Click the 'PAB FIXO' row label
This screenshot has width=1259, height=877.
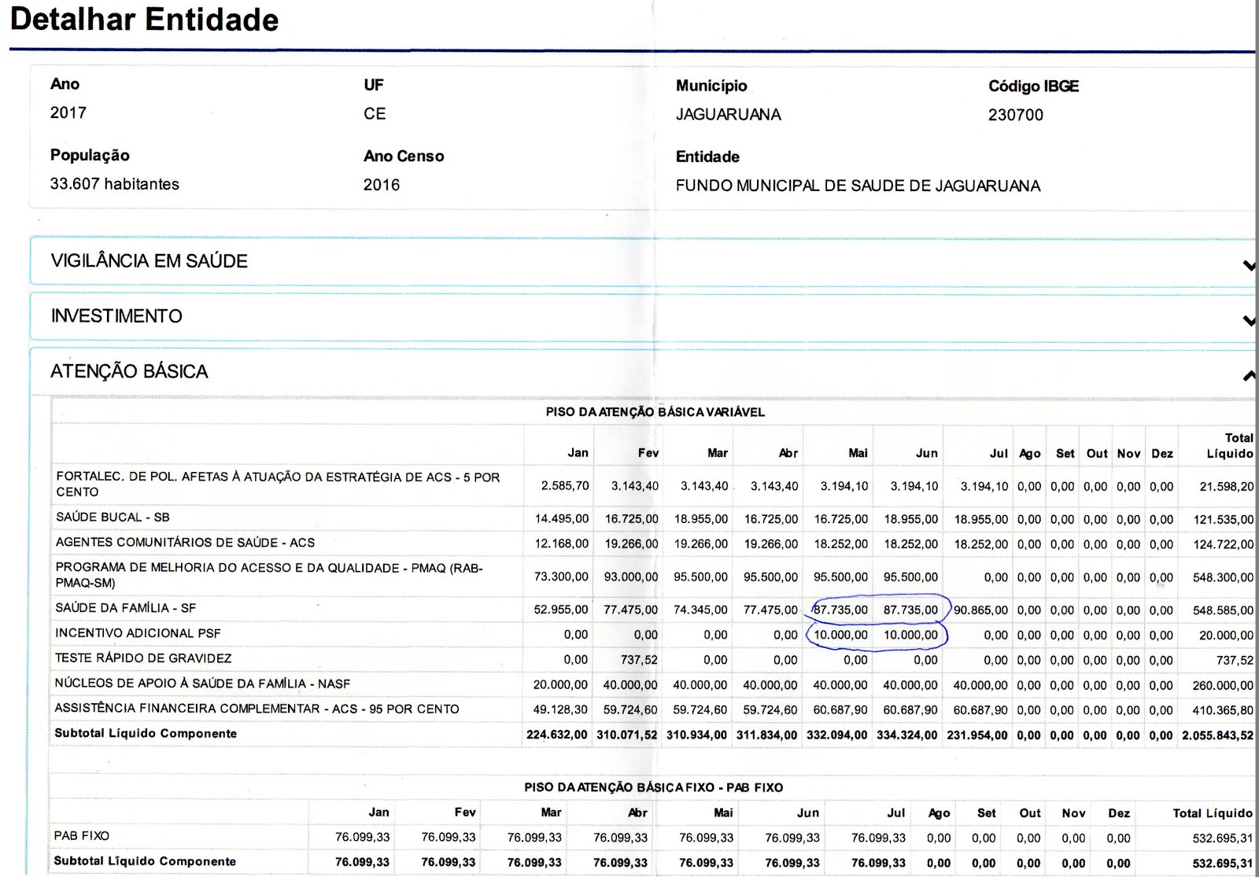coord(81,835)
